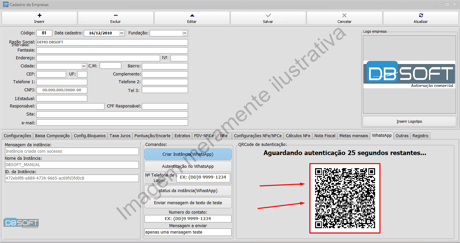The width and height of the screenshot is (460, 243).
Task: Click the Cancelar X icon
Action: click(344, 15)
